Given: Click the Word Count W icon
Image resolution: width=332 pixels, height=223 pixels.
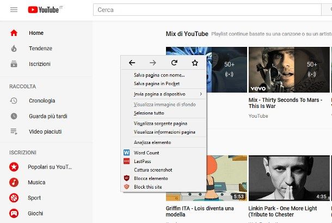Looking at the screenshot, I should (x=127, y=153).
